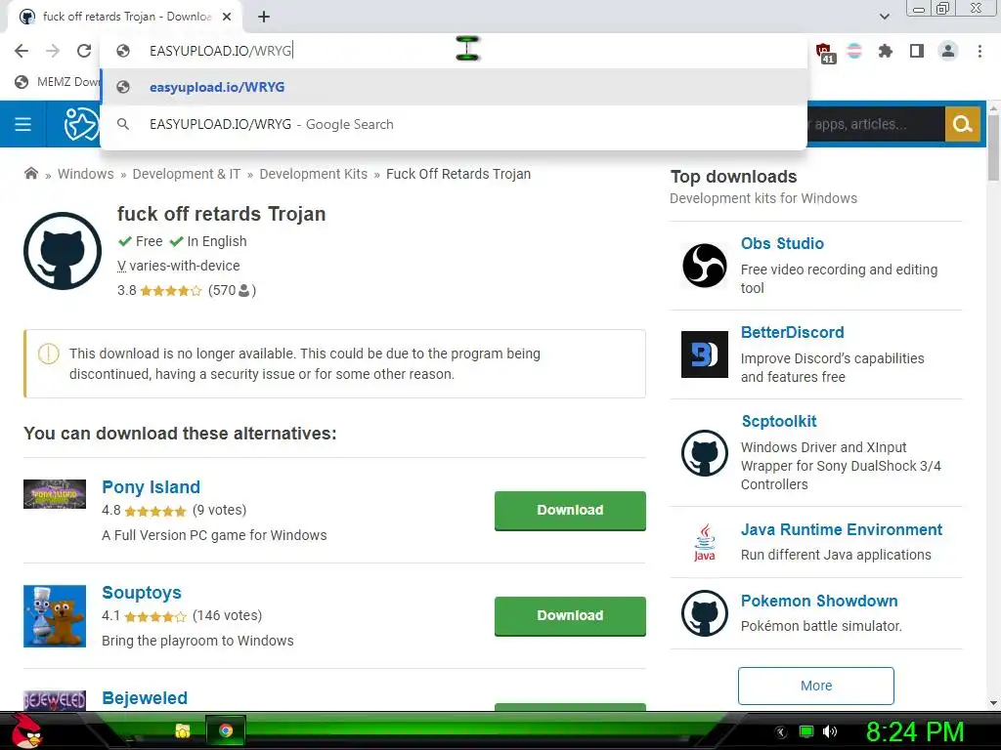Open the Windows breadcrumb link
The height and width of the screenshot is (750, 1001).
tap(86, 174)
